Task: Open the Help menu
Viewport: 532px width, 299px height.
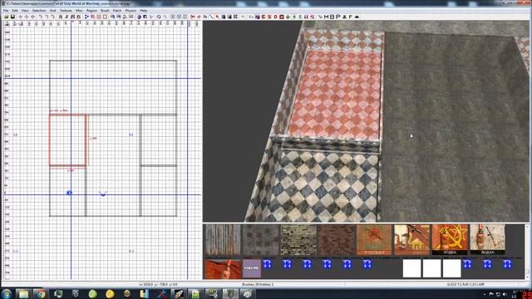Action: pos(143,11)
